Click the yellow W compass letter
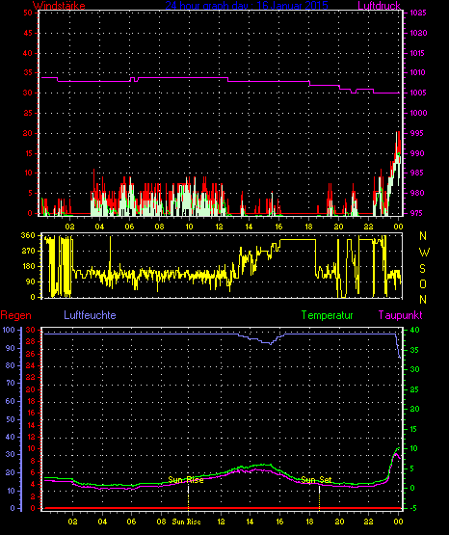The height and width of the screenshot is (535, 449). coord(424,253)
